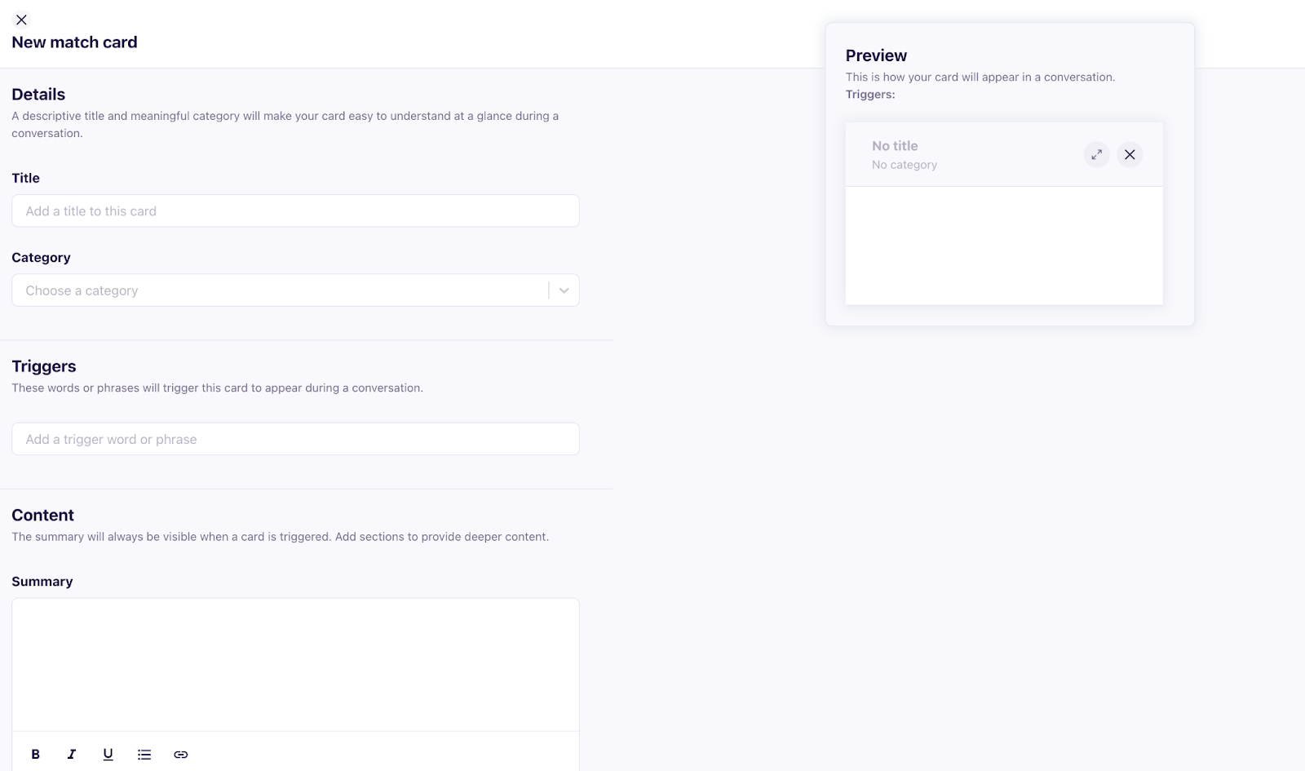Click the 'Add a trigger word or phrase' field
The image size is (1305, 771).
click(295, 439)
